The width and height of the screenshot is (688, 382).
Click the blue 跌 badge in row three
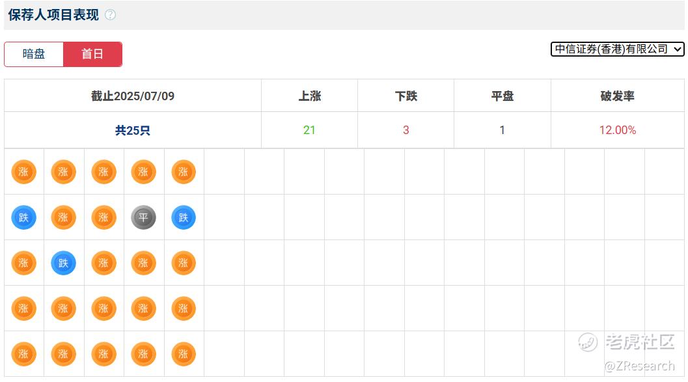64,263
